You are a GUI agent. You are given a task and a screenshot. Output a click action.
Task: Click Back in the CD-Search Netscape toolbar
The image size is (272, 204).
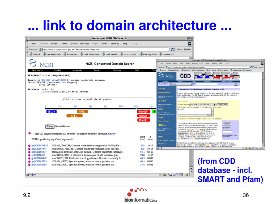(34, 44)
